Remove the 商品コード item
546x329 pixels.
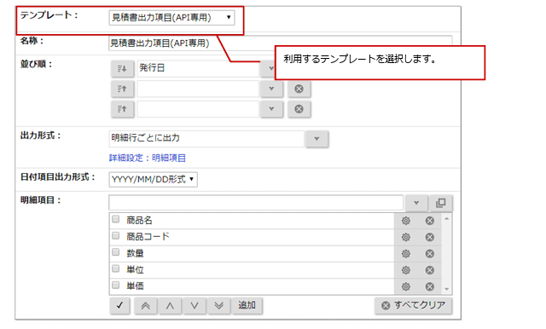click(430, 237)
